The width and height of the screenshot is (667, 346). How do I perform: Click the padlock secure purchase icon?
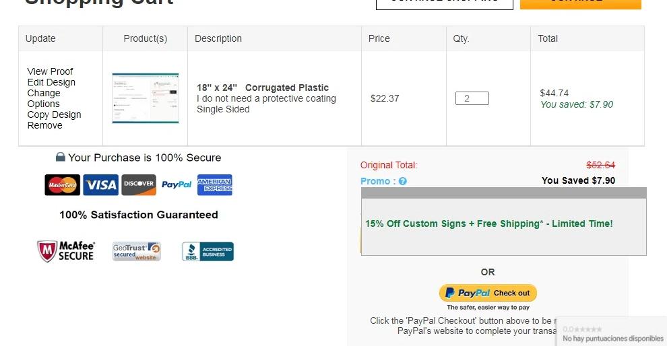[x=60, y=158]
